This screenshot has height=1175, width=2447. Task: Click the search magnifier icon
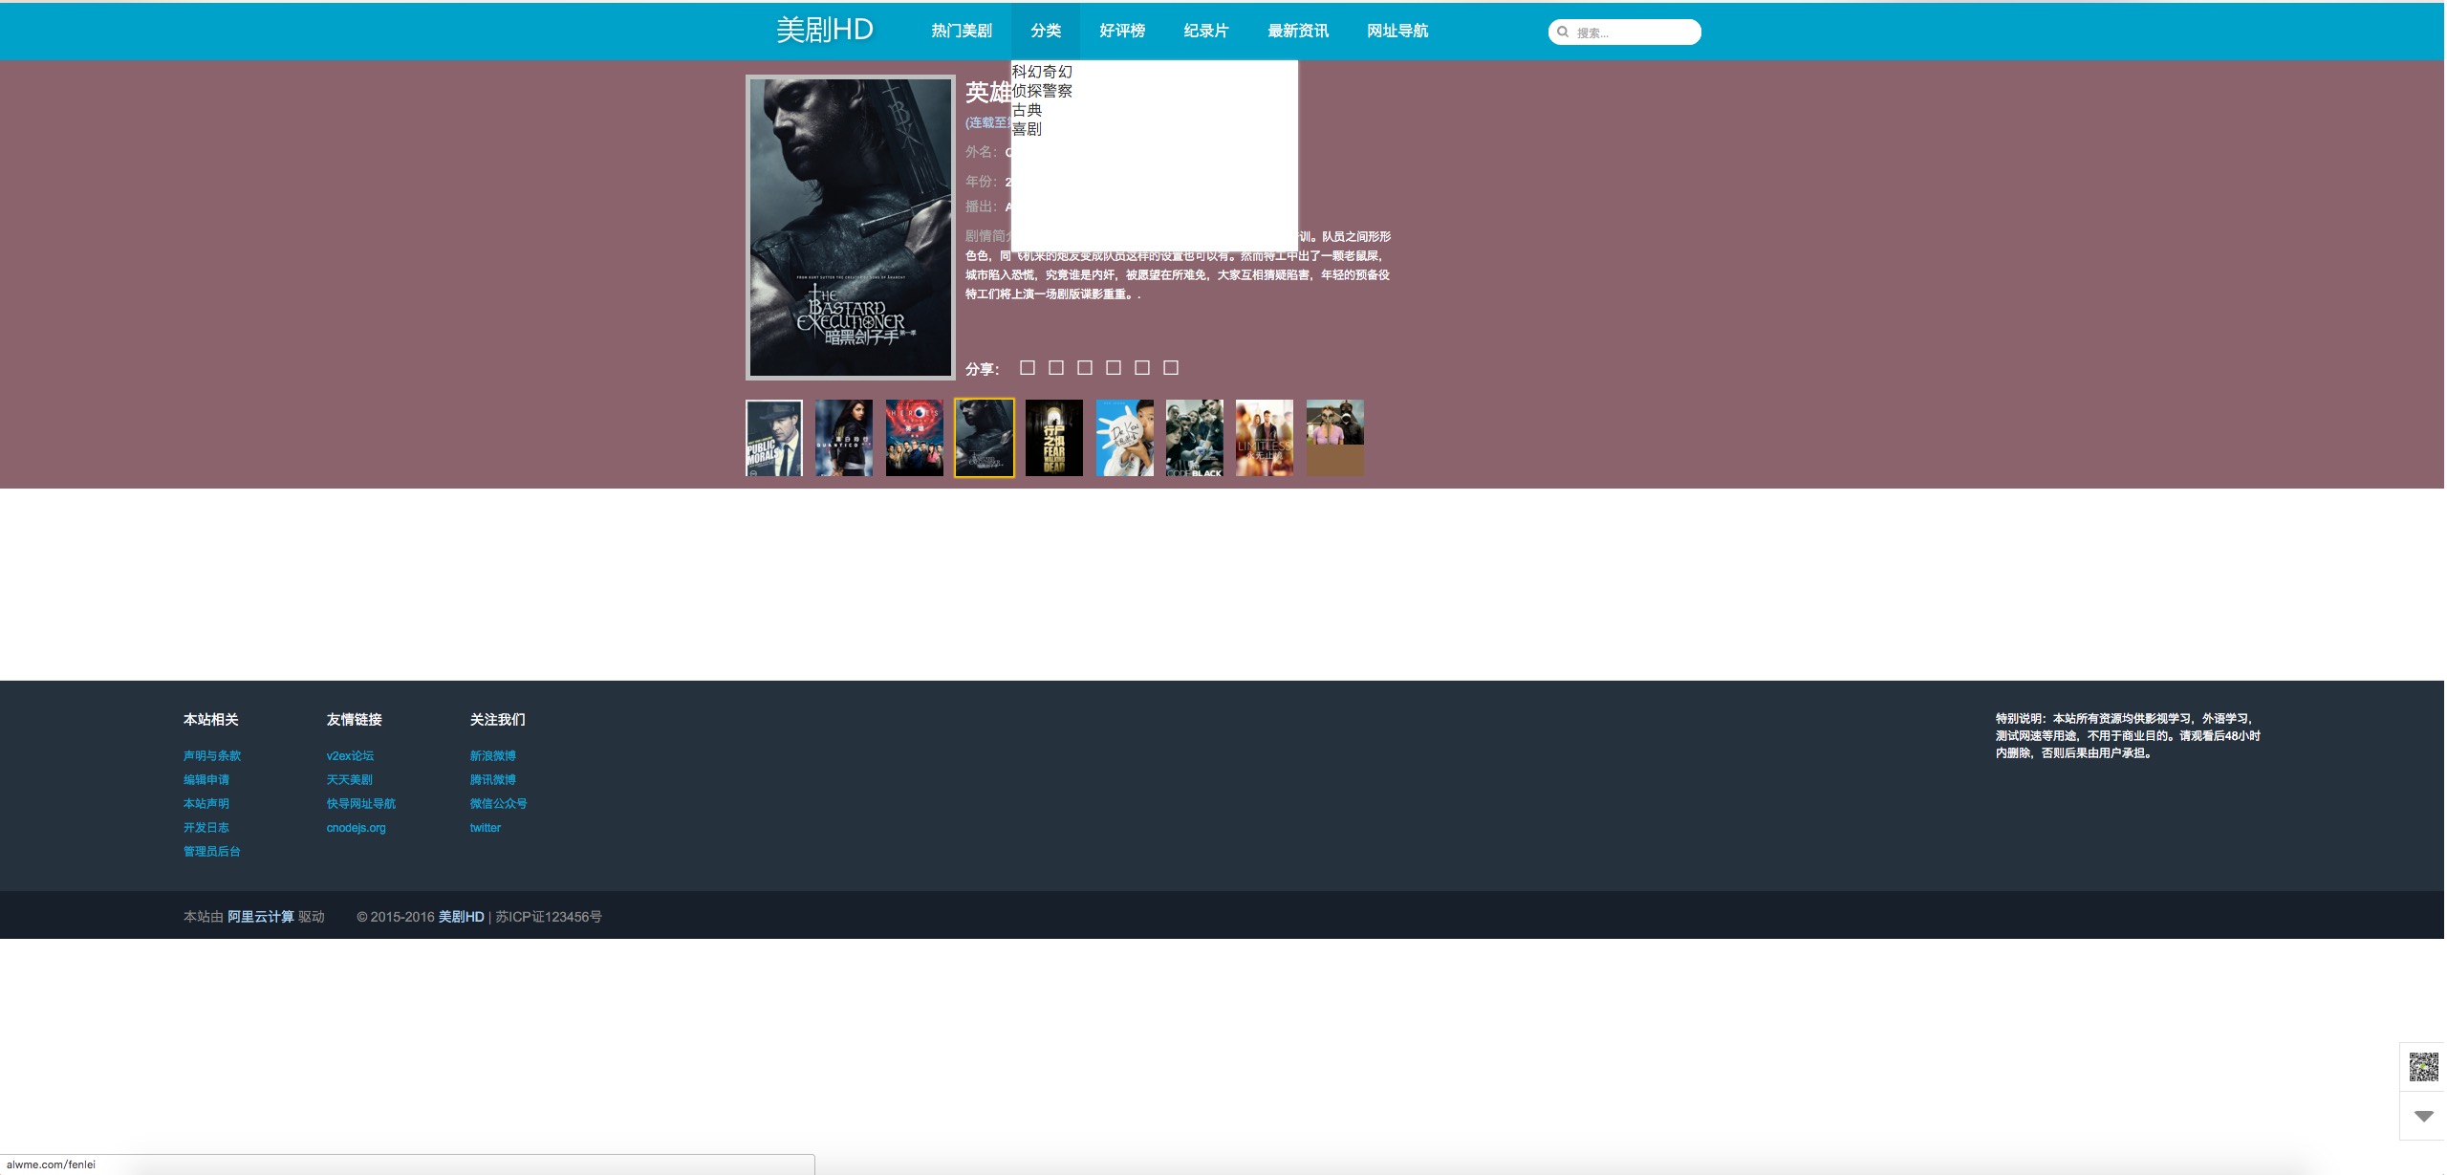pos(1563,32)
